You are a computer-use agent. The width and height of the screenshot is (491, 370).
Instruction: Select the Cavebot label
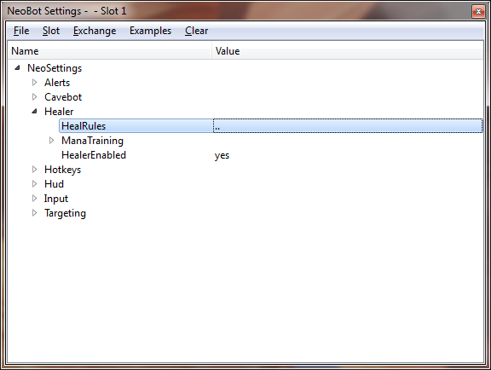63,97
